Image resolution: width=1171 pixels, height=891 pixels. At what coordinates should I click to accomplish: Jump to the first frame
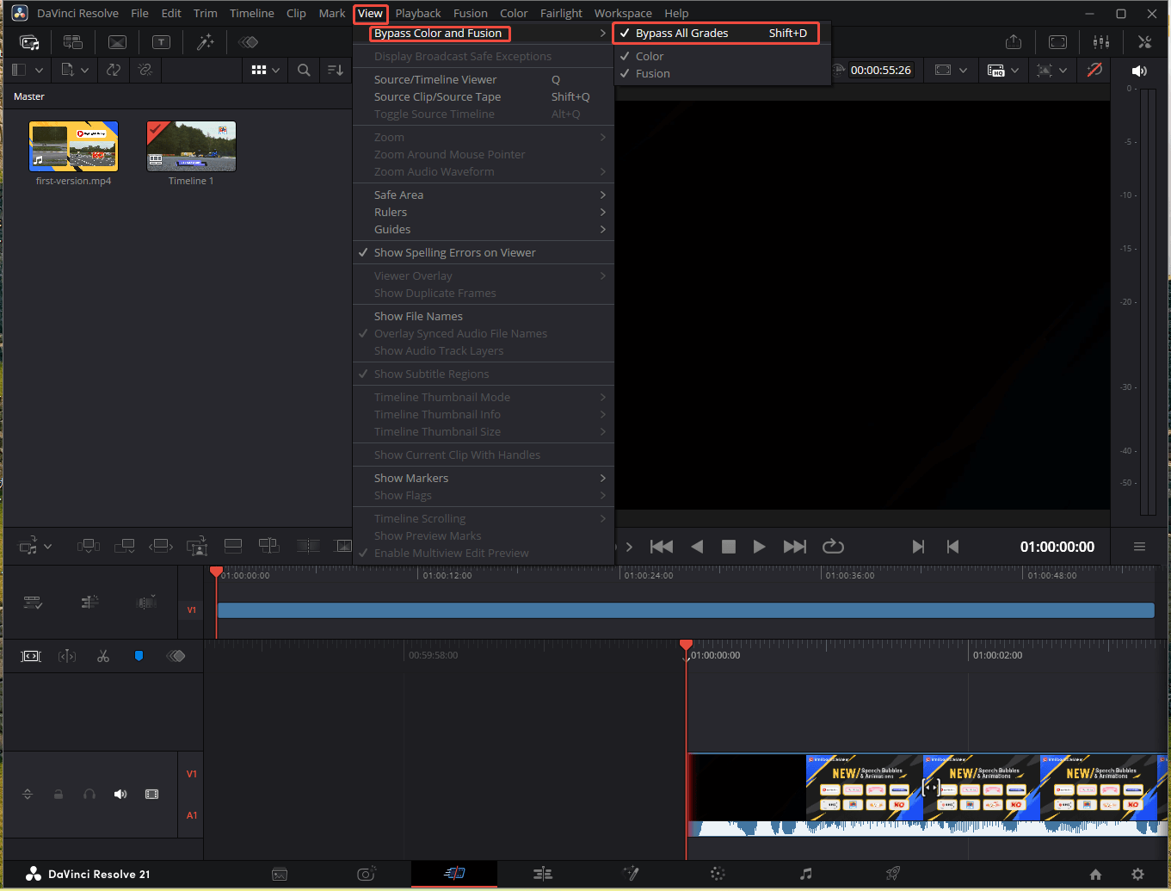tap(662, 547)
